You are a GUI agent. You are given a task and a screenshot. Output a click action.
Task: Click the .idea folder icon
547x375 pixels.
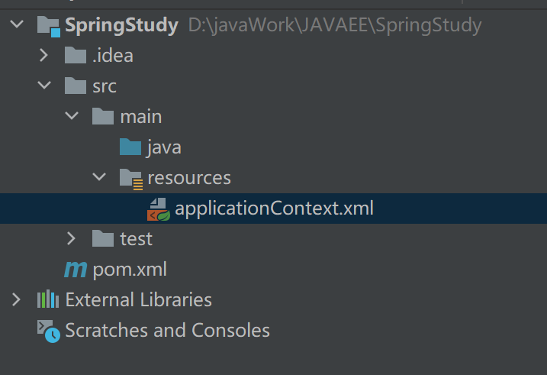coord(76,55)
